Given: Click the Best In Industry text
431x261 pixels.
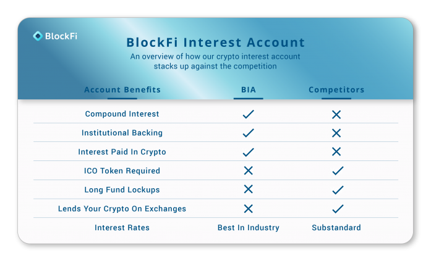Looking at the screenshot, I should pyautogui.click(x=249, y=228).
